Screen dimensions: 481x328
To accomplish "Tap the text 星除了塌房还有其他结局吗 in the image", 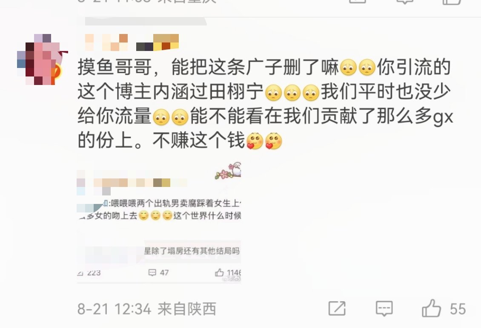I will [192, 251].
